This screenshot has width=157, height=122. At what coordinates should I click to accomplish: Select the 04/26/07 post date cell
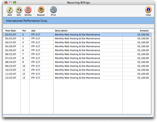tap(11, 46)
